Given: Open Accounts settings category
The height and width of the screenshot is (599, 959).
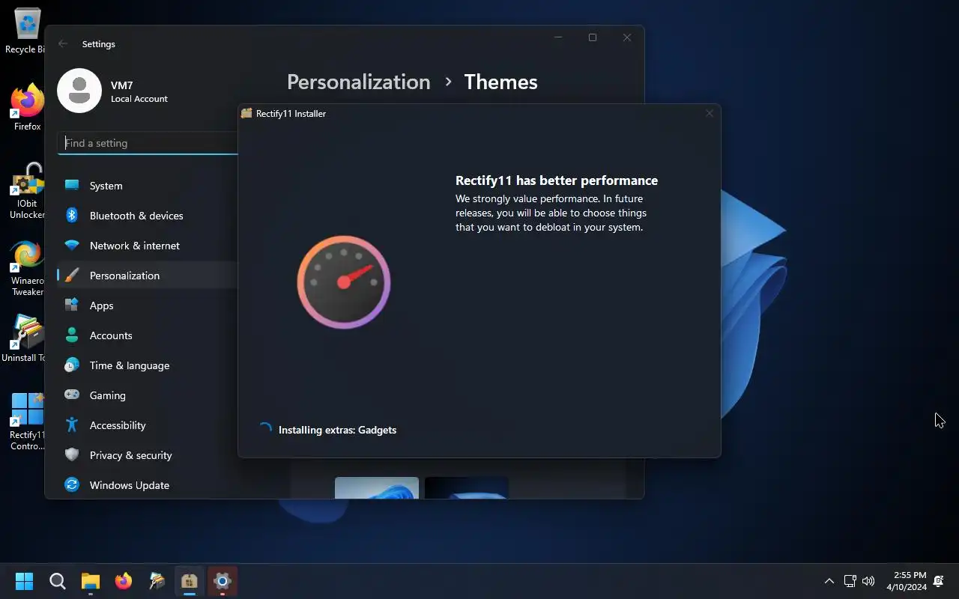Looking at the screenshot, I should (x=147, y=335).
